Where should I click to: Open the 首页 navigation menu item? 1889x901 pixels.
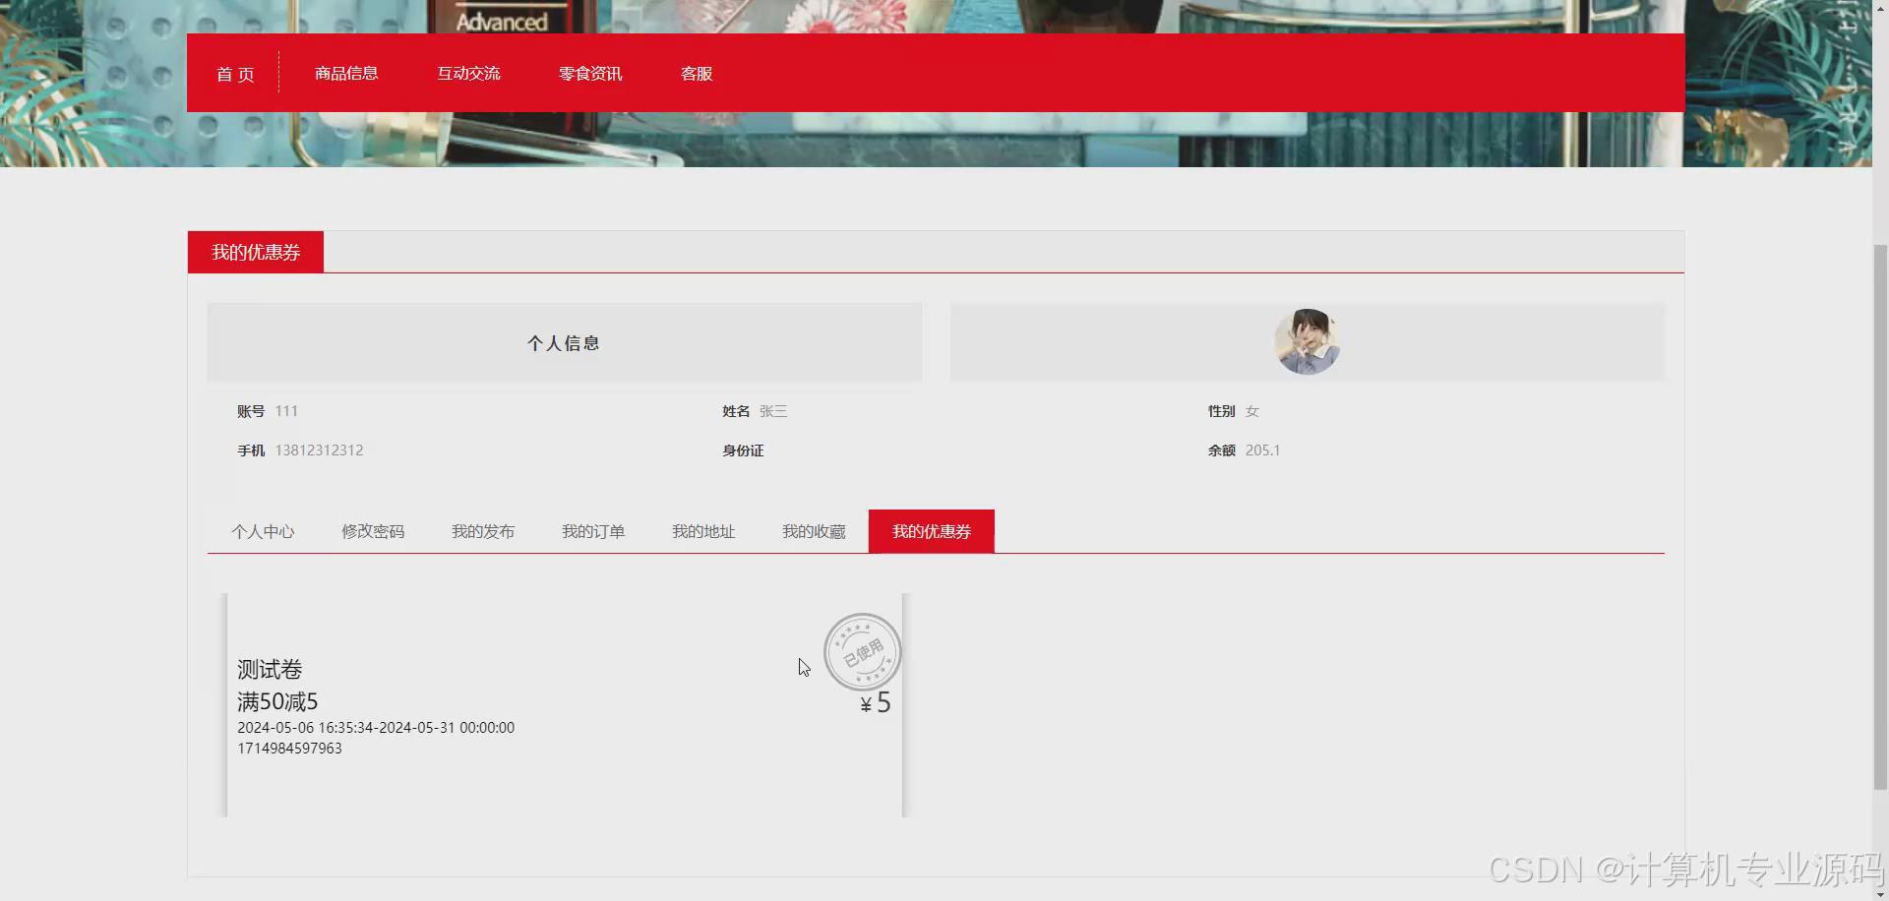pos(235,73)
